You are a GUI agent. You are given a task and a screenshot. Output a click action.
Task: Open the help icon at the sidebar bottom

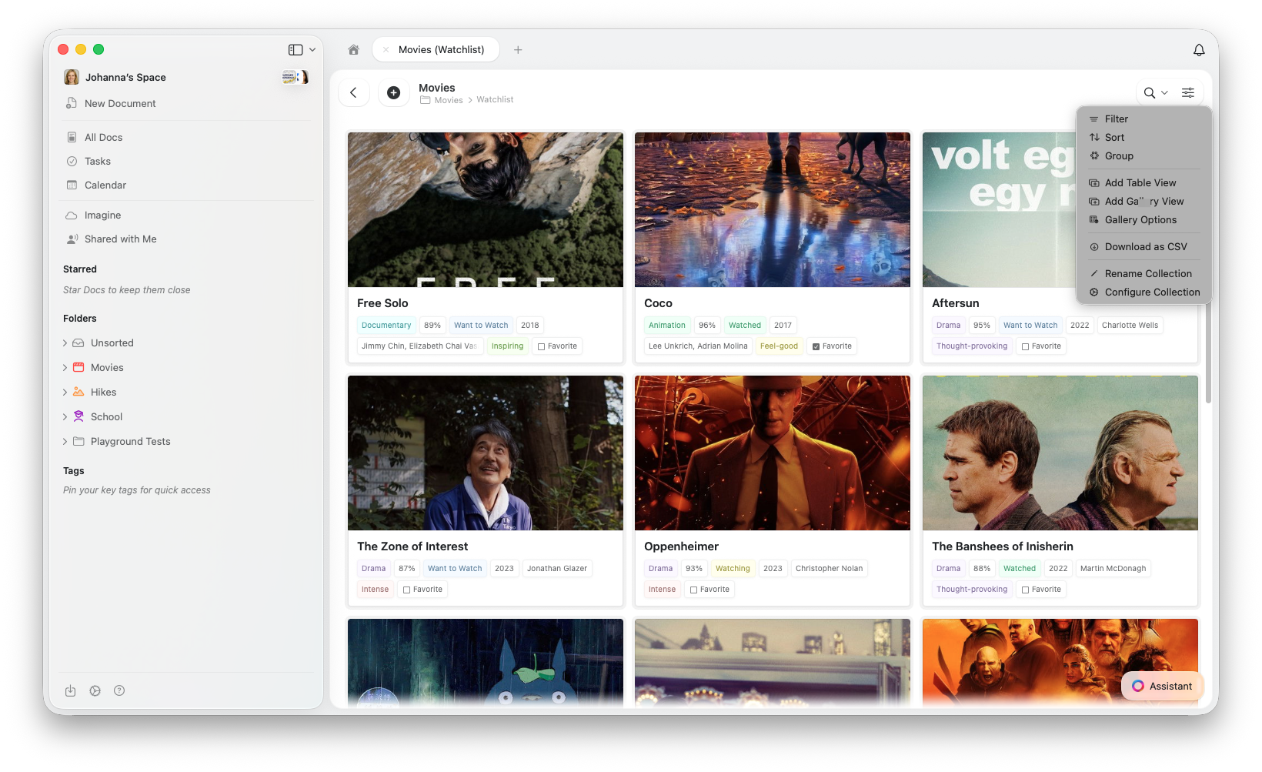coord(119,690)
